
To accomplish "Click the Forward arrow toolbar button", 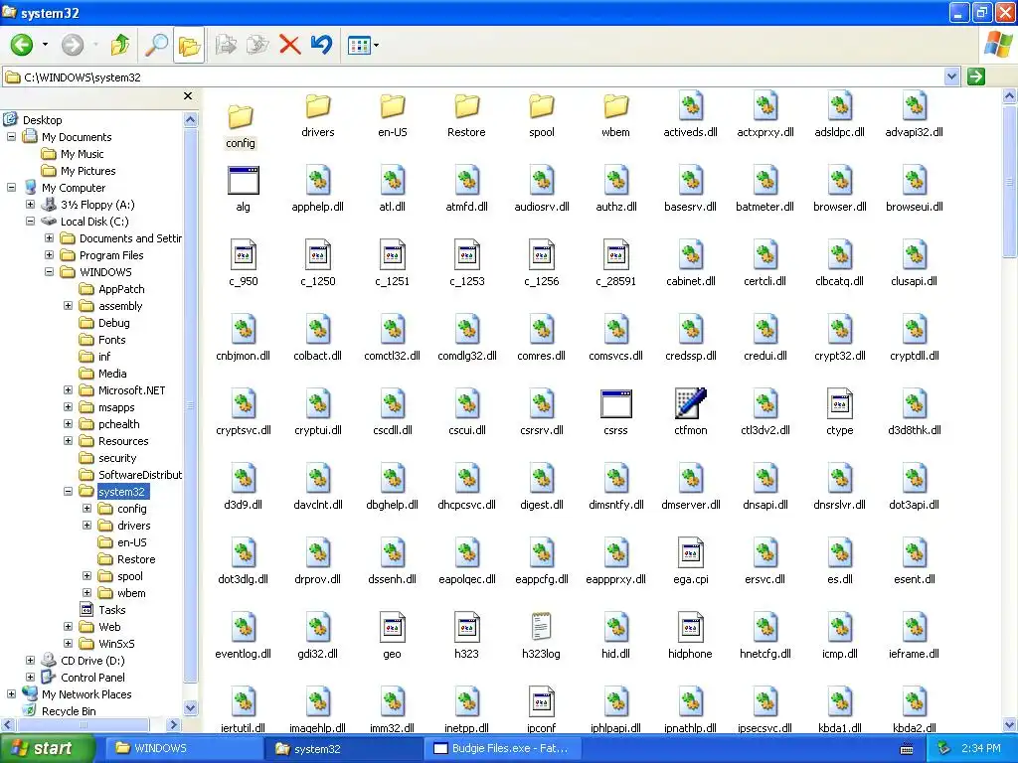I will [x=72, y=45].
